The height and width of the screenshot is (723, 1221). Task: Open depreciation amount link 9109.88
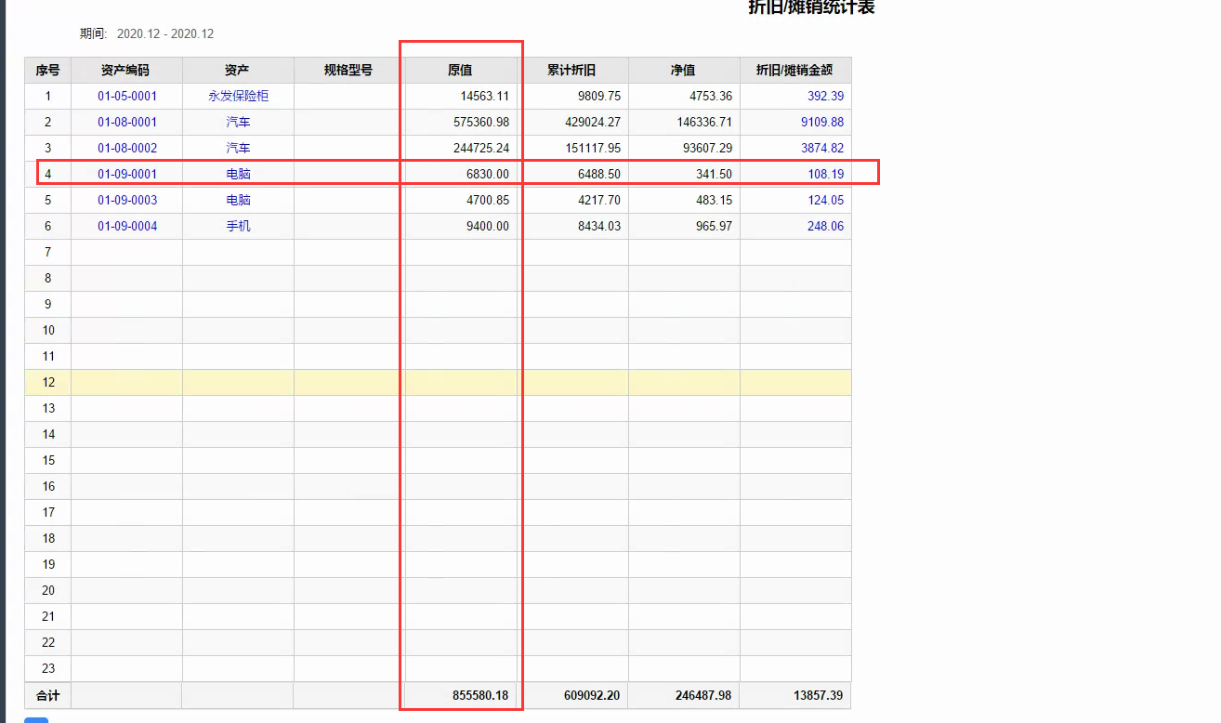click(x=822, y=122)
